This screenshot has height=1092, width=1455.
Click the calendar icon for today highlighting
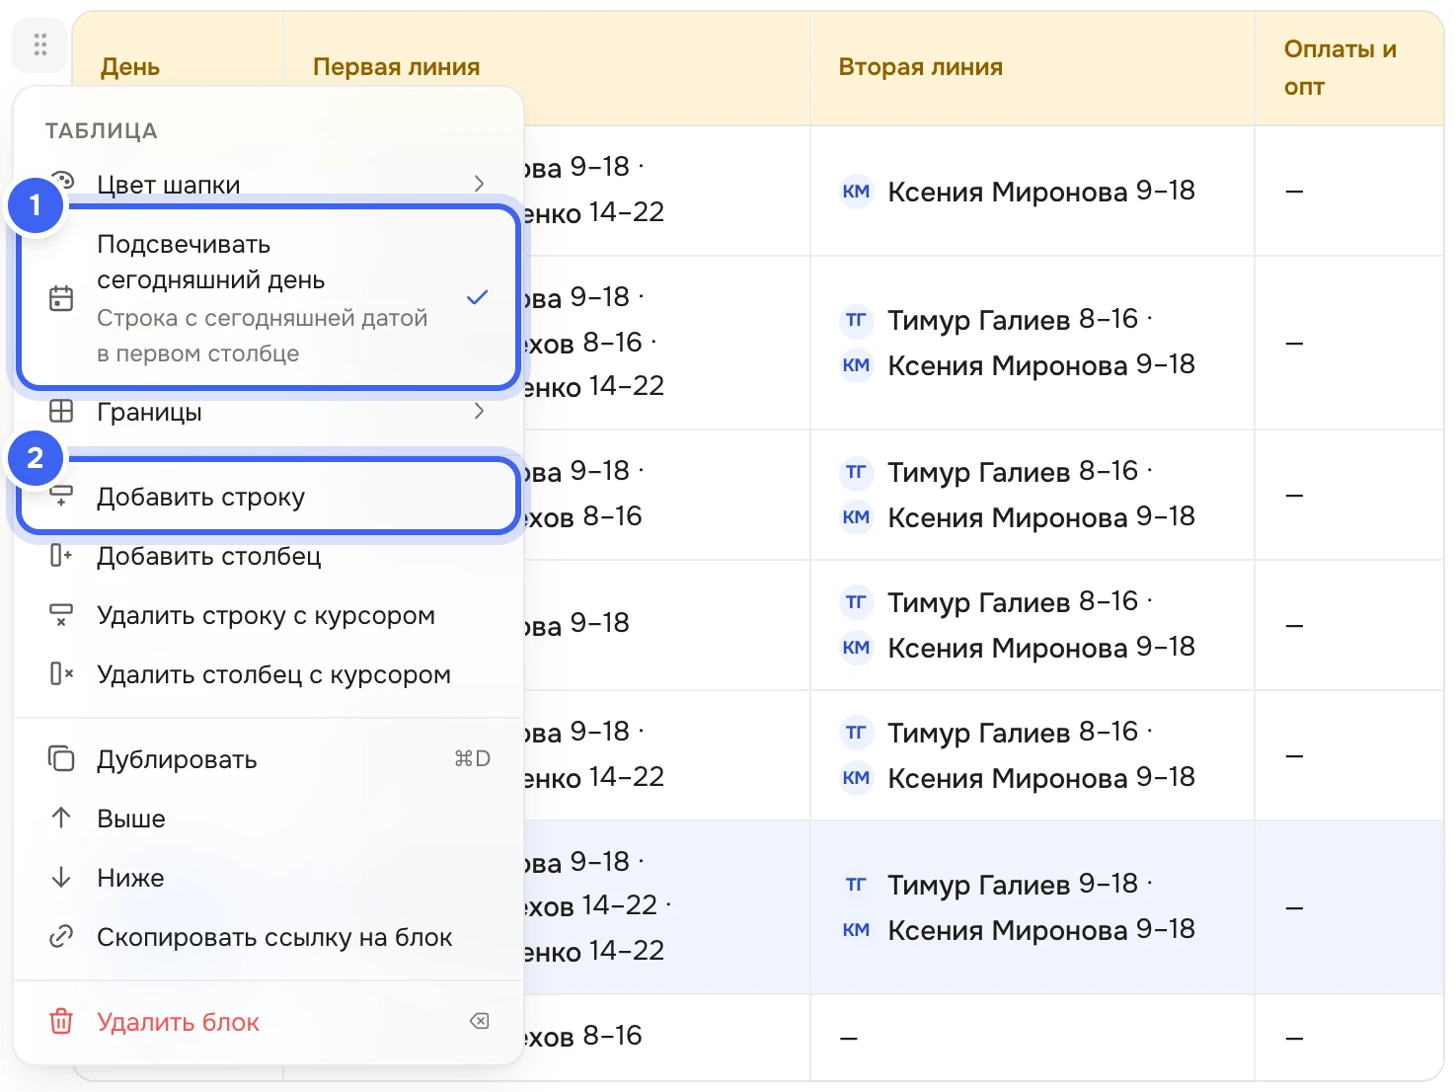coord(61,298)
